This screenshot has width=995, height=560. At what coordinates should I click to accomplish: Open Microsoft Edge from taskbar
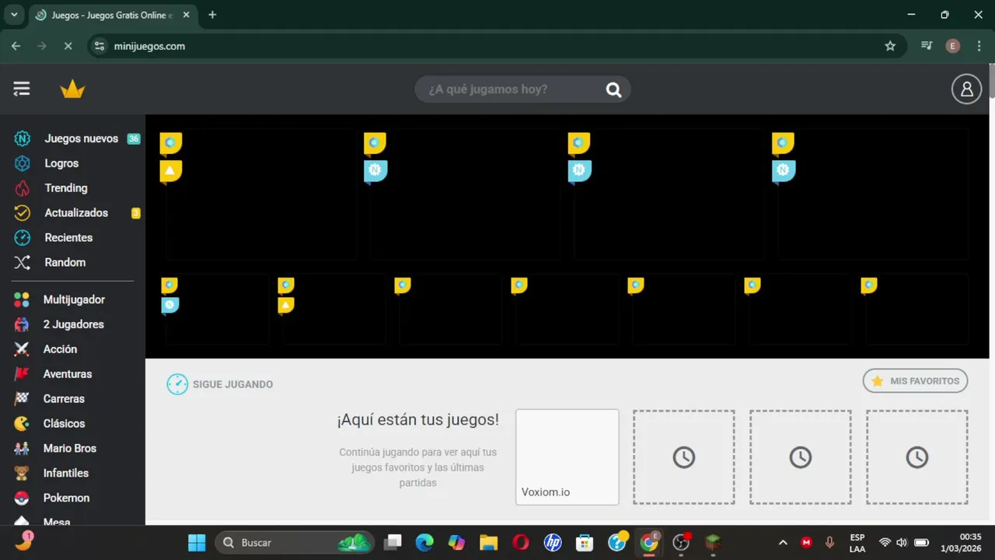(424, 542)
